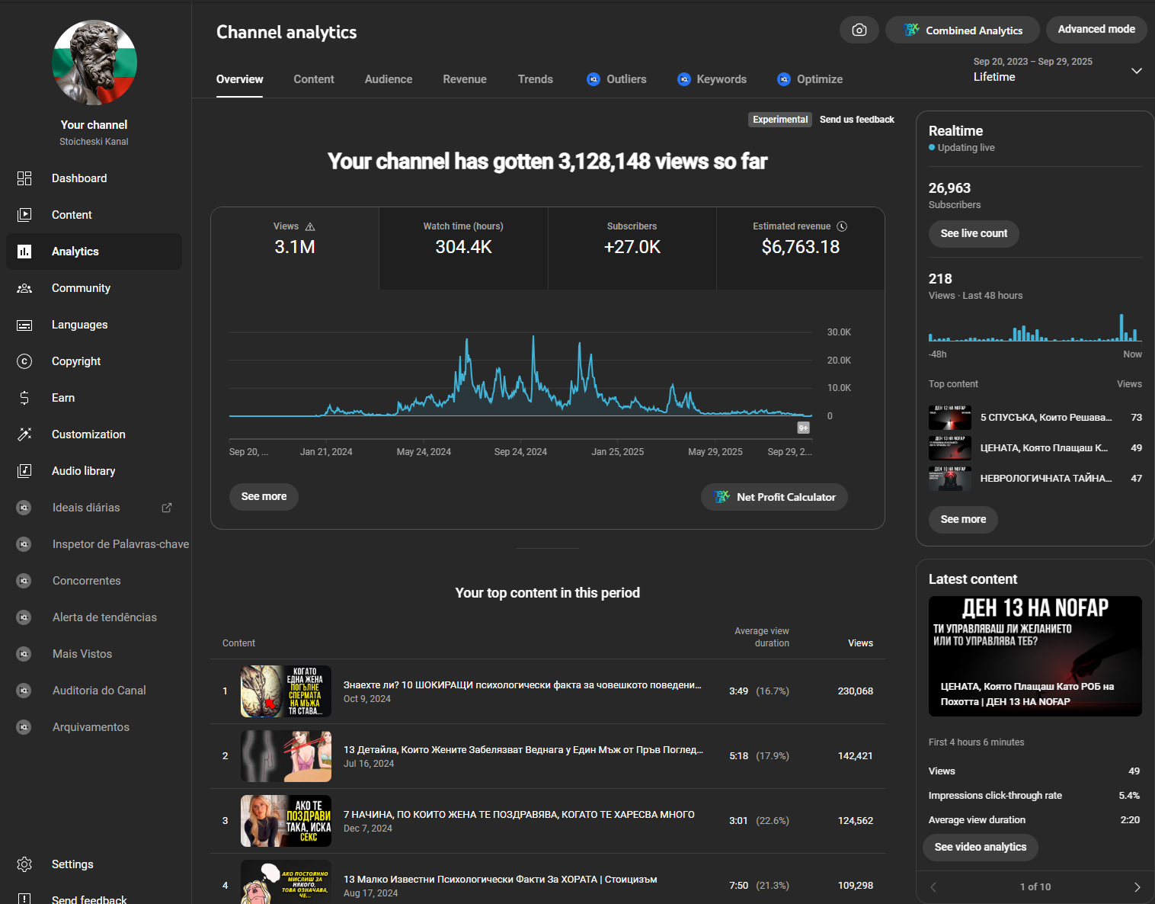The height and width of the screenshot is (904, 1155).
Task: Click the Ideais diárias extension icon
Action: pos(24,508)
